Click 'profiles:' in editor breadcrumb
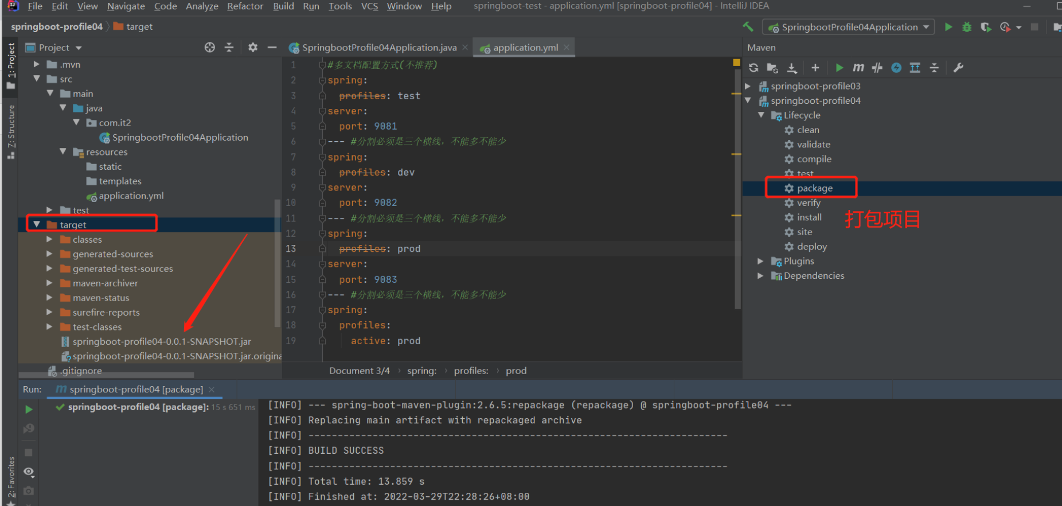 tap(471, 371)
